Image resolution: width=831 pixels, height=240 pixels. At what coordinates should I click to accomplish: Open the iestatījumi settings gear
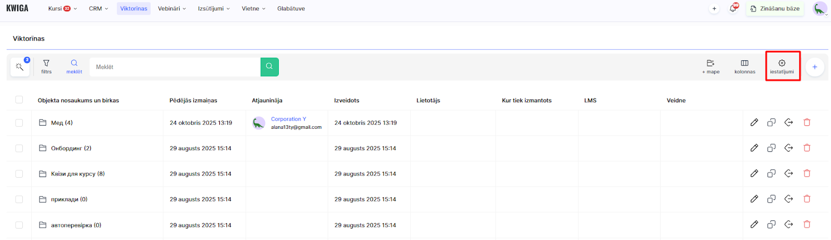(x=782, y=66)
